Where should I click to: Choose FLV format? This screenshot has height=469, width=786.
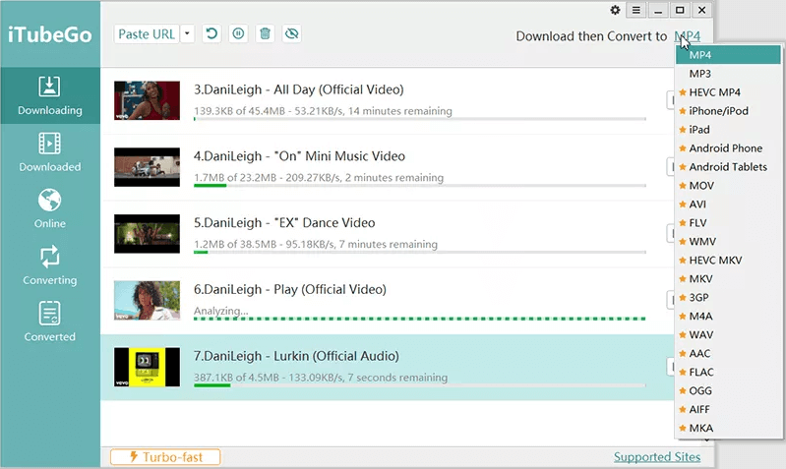(x=728, y=223)
